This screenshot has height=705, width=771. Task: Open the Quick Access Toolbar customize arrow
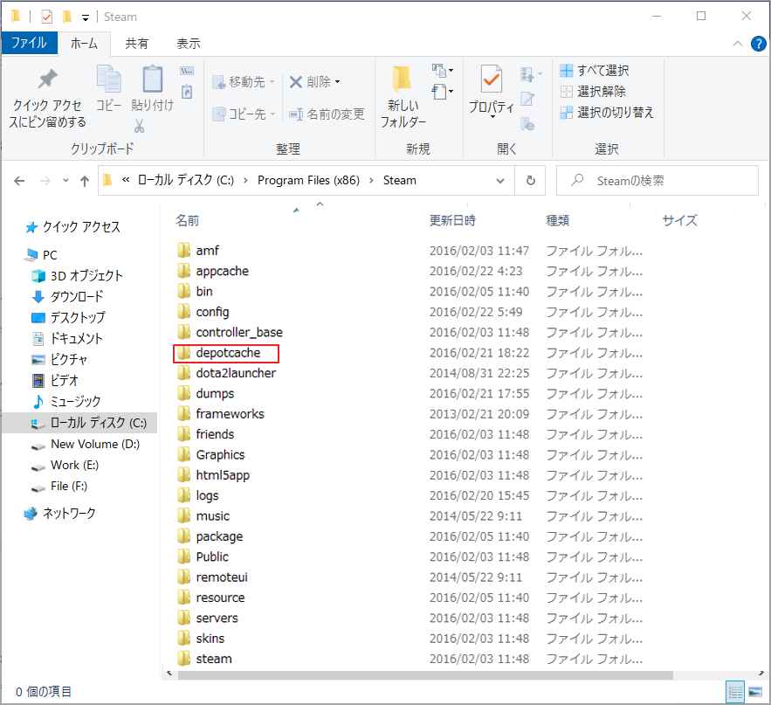tap(85, 18)
